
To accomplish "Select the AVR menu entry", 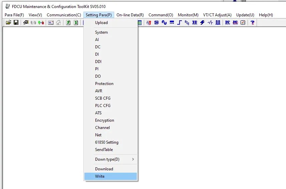I will pos(110,91).
